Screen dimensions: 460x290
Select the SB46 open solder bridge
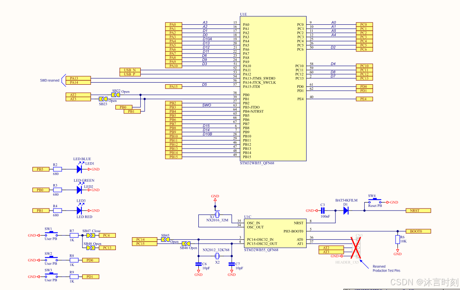click(x=186, y=244)
